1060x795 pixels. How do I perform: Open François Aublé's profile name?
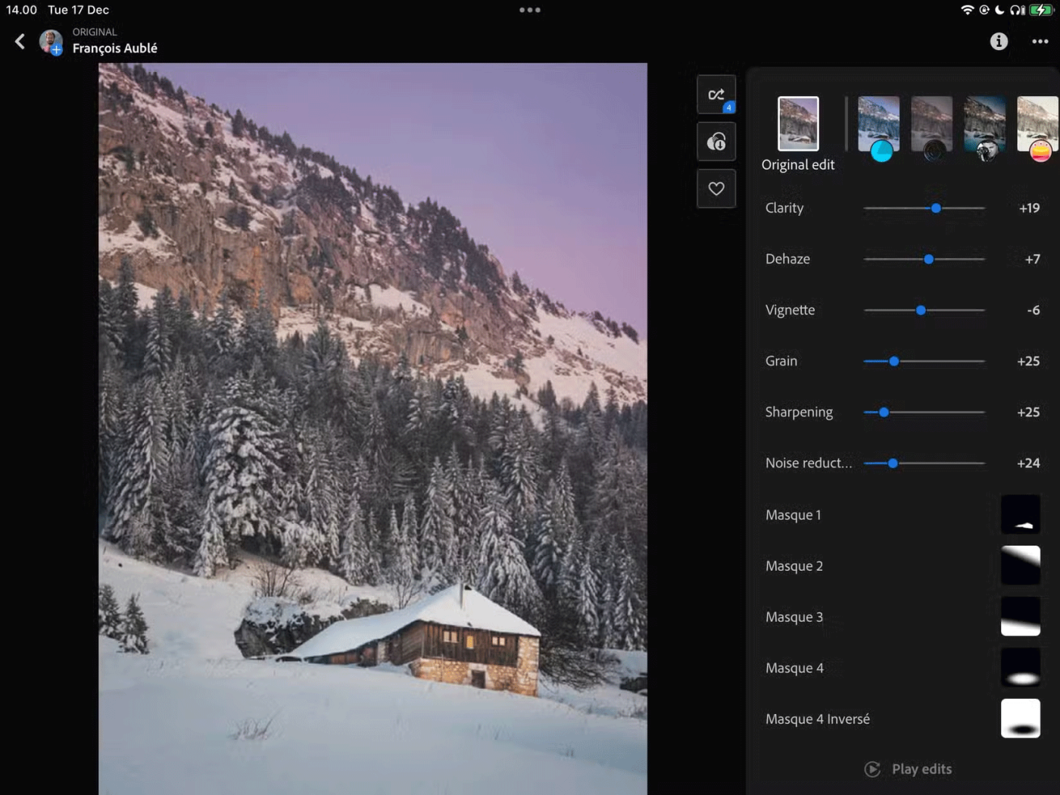(x=115, y=48)
